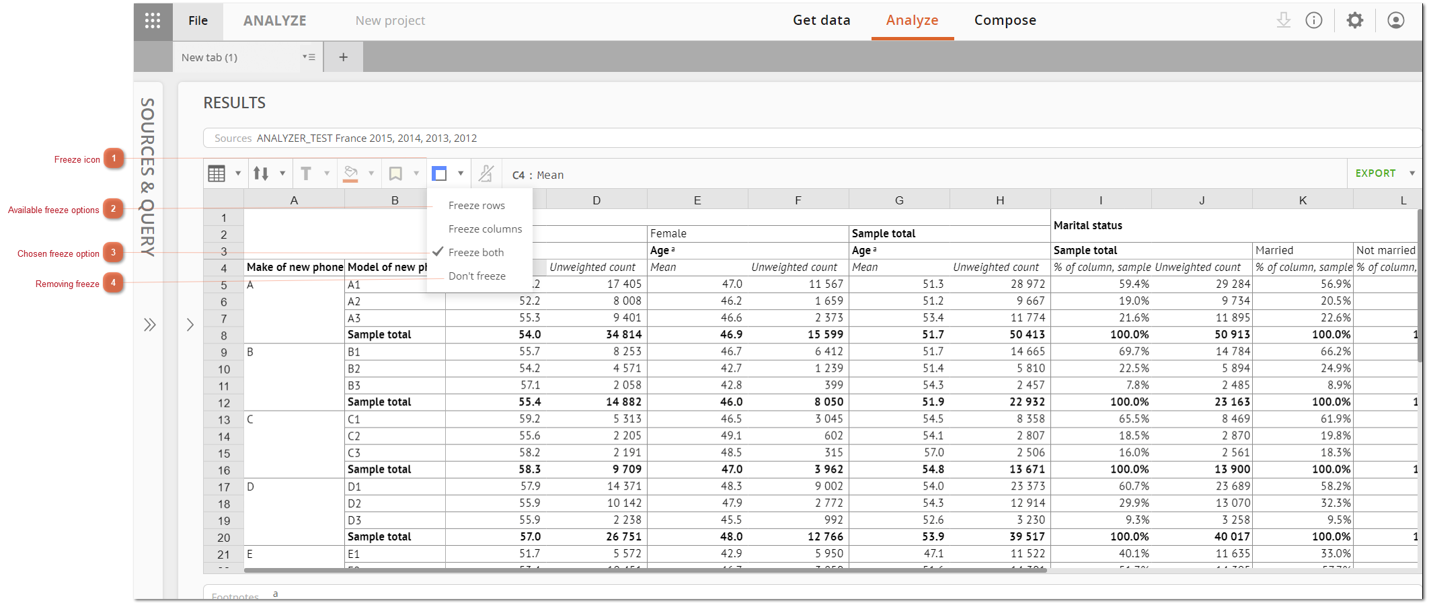Click the vertical scrollbar of the table
Screen dimensions: 1429x605
(1420, 286)
